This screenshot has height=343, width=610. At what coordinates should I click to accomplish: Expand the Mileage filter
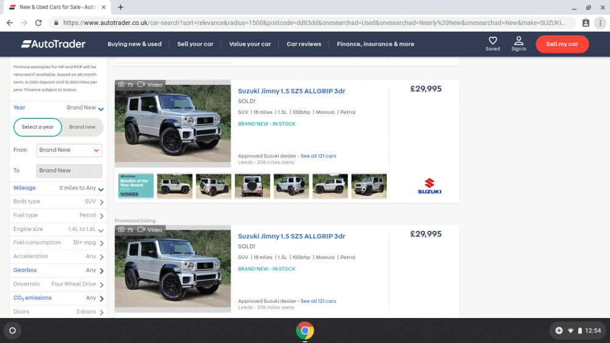coord(59,188)
